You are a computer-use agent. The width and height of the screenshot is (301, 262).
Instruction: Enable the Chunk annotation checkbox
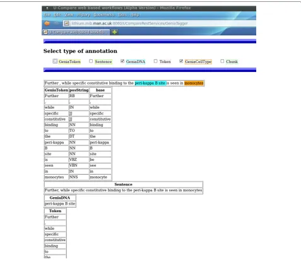pos(222,61)
